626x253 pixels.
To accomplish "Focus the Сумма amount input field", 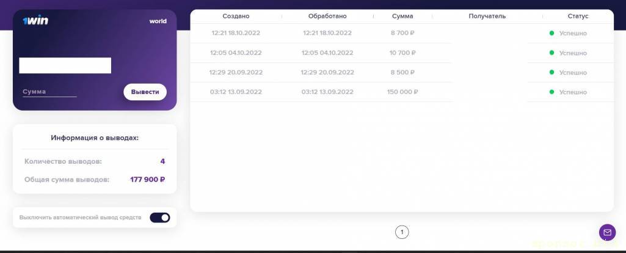I will coord(49,92).
